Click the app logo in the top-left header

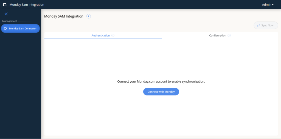pos(4,5)
